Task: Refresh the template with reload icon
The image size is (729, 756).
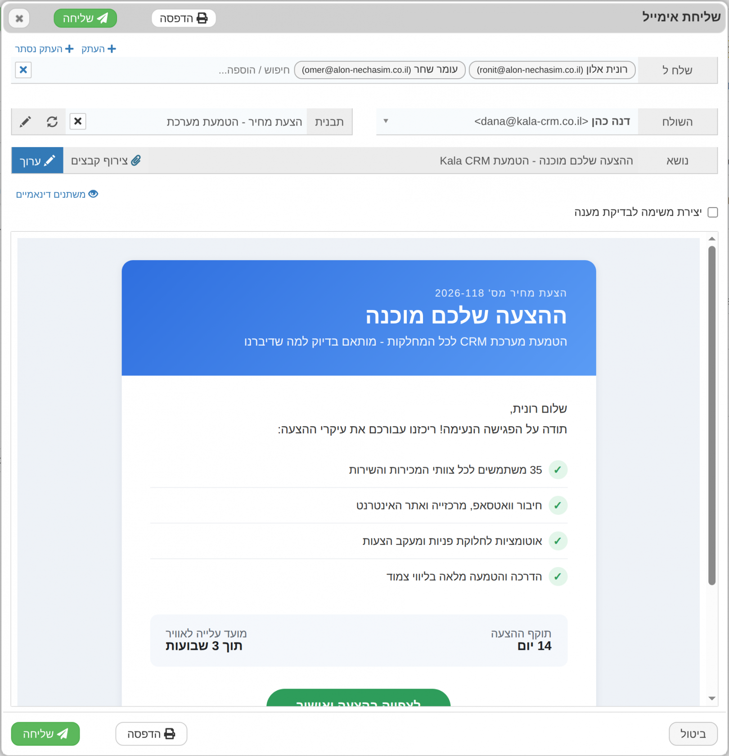Action: [x=52, y=121]
